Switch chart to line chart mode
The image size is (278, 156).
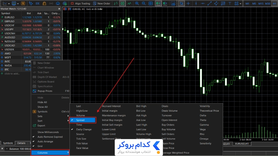pos(129,3)
